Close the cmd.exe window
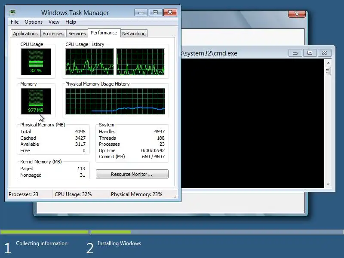Viewport: 344px width, 258px height. coord(324,53)
